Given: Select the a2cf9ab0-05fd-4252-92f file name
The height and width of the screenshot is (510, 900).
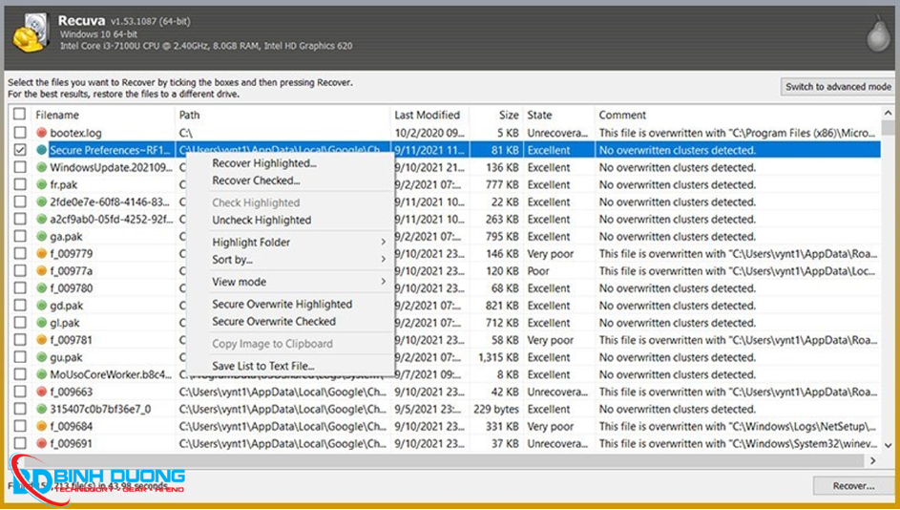Looking at the screenshot, I should (x=111, y=220).
